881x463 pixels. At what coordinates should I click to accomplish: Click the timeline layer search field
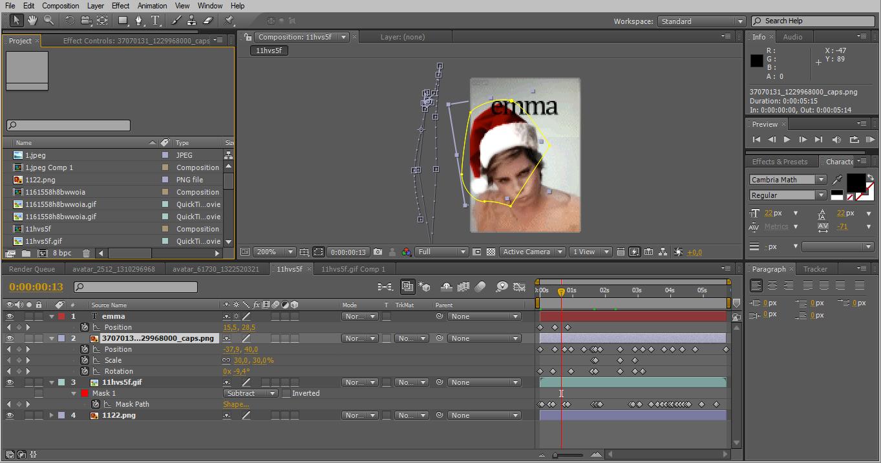coord(136,287)
